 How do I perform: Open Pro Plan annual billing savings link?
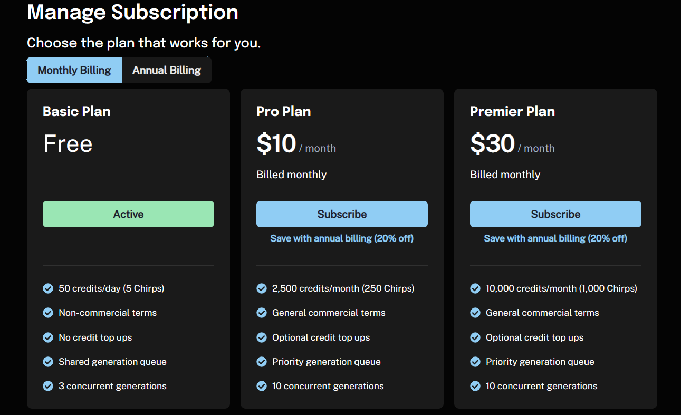tap(342, 238)
